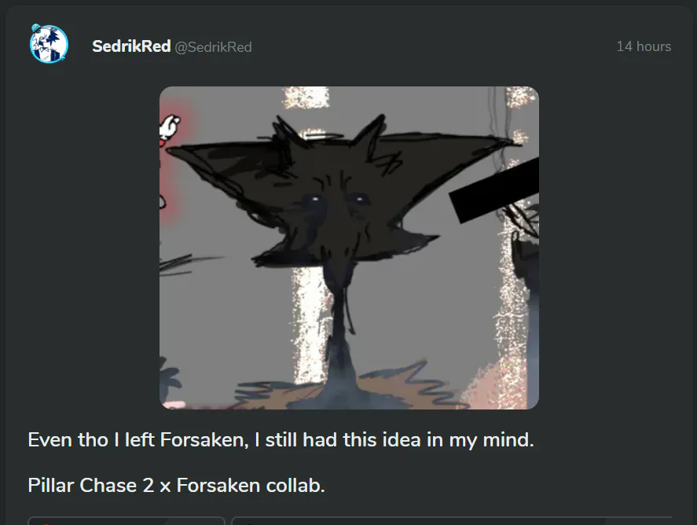Click the white pillar segment at the image top
The image size is (697, 525).
[306, 97]
